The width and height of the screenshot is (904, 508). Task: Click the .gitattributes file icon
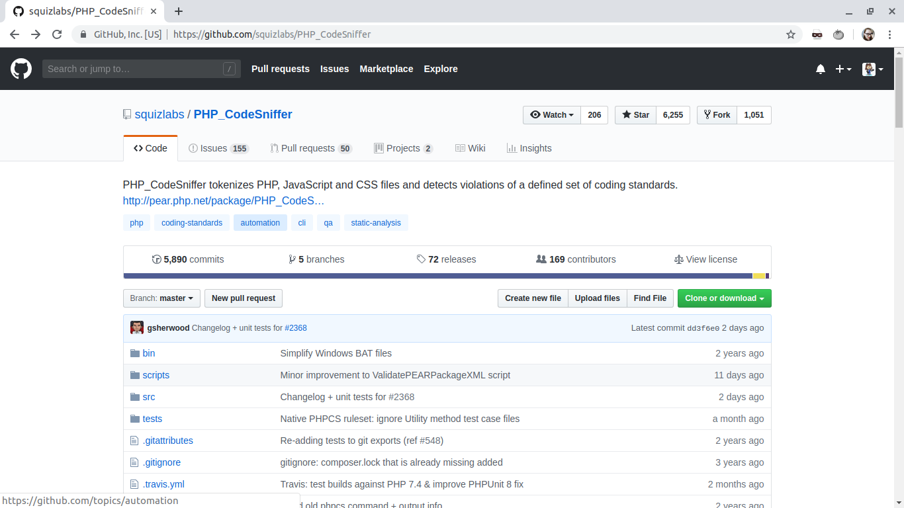(x=135, y=441)
